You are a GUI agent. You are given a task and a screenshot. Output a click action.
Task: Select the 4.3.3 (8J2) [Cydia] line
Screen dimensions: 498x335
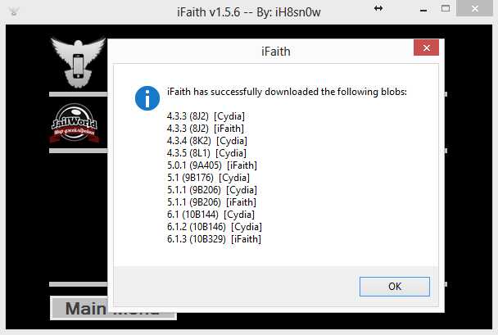pyautogui.click(x=206, y=116)
